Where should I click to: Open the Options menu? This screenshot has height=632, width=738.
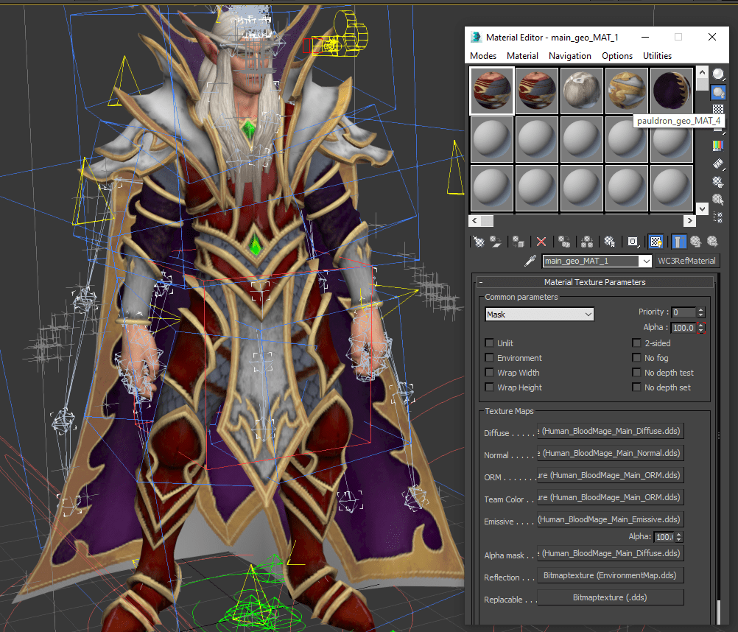[x=617, y=56]
